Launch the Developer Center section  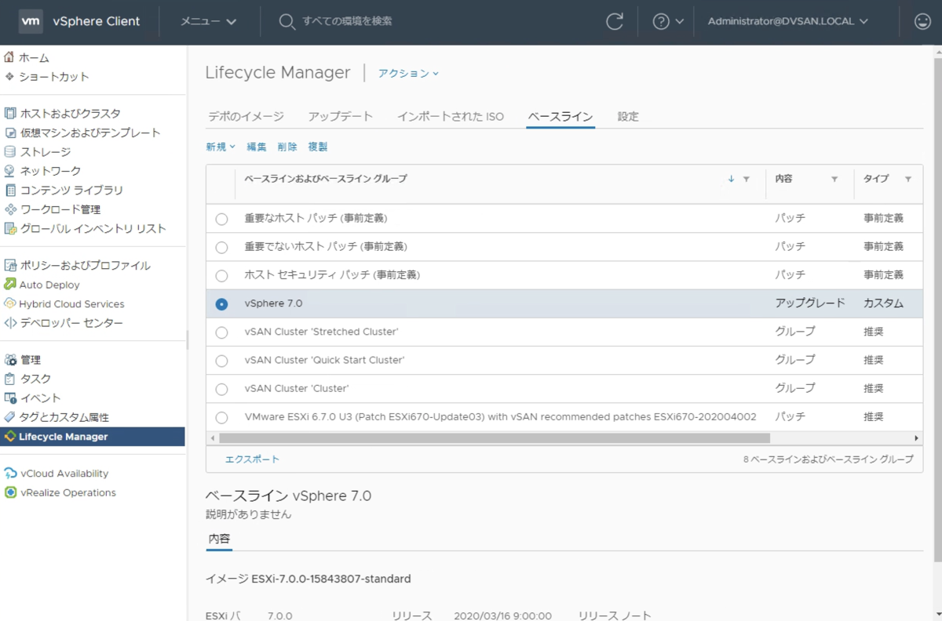pyautogui.click(x=63, y=322)
